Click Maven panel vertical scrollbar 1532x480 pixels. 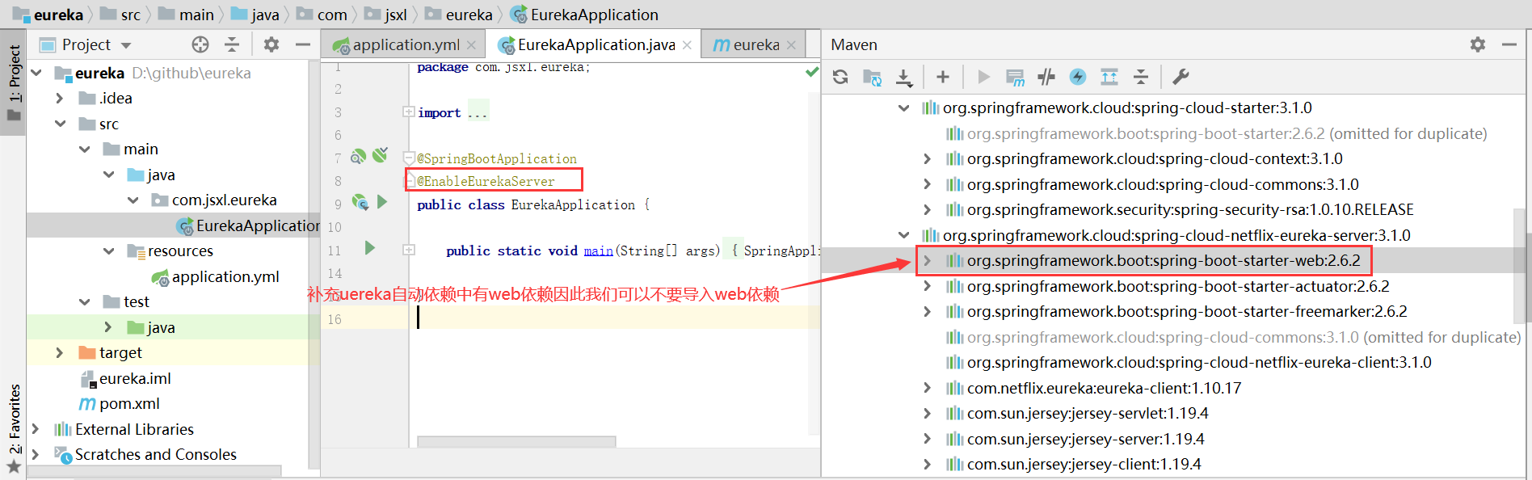point(1519,265)
